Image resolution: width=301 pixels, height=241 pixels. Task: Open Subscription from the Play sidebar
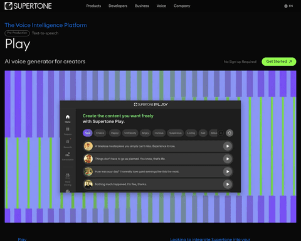coord(68,156)
